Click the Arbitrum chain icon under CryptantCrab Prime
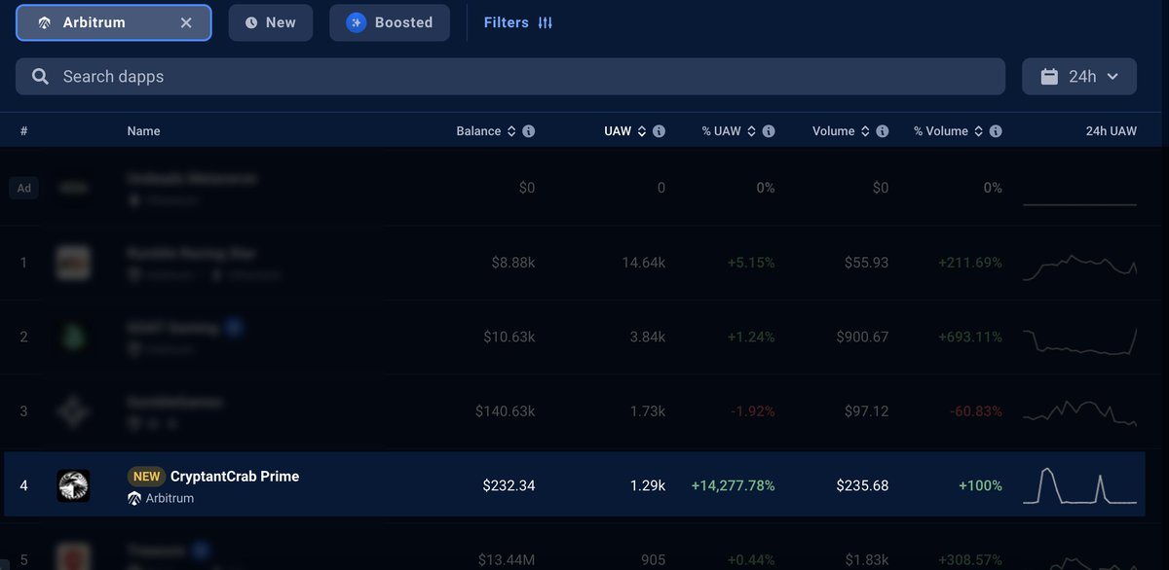Screen dimensions: 1169x570 point(133,497)
